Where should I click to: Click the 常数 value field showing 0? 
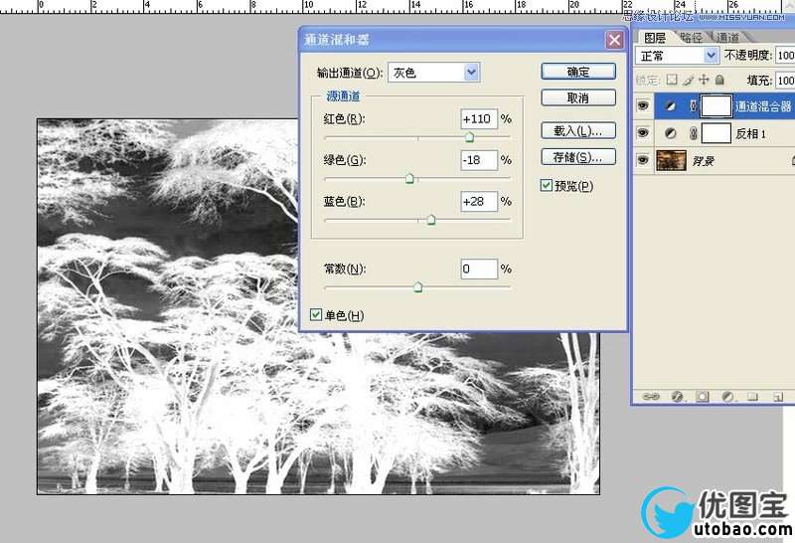[479, 269]
